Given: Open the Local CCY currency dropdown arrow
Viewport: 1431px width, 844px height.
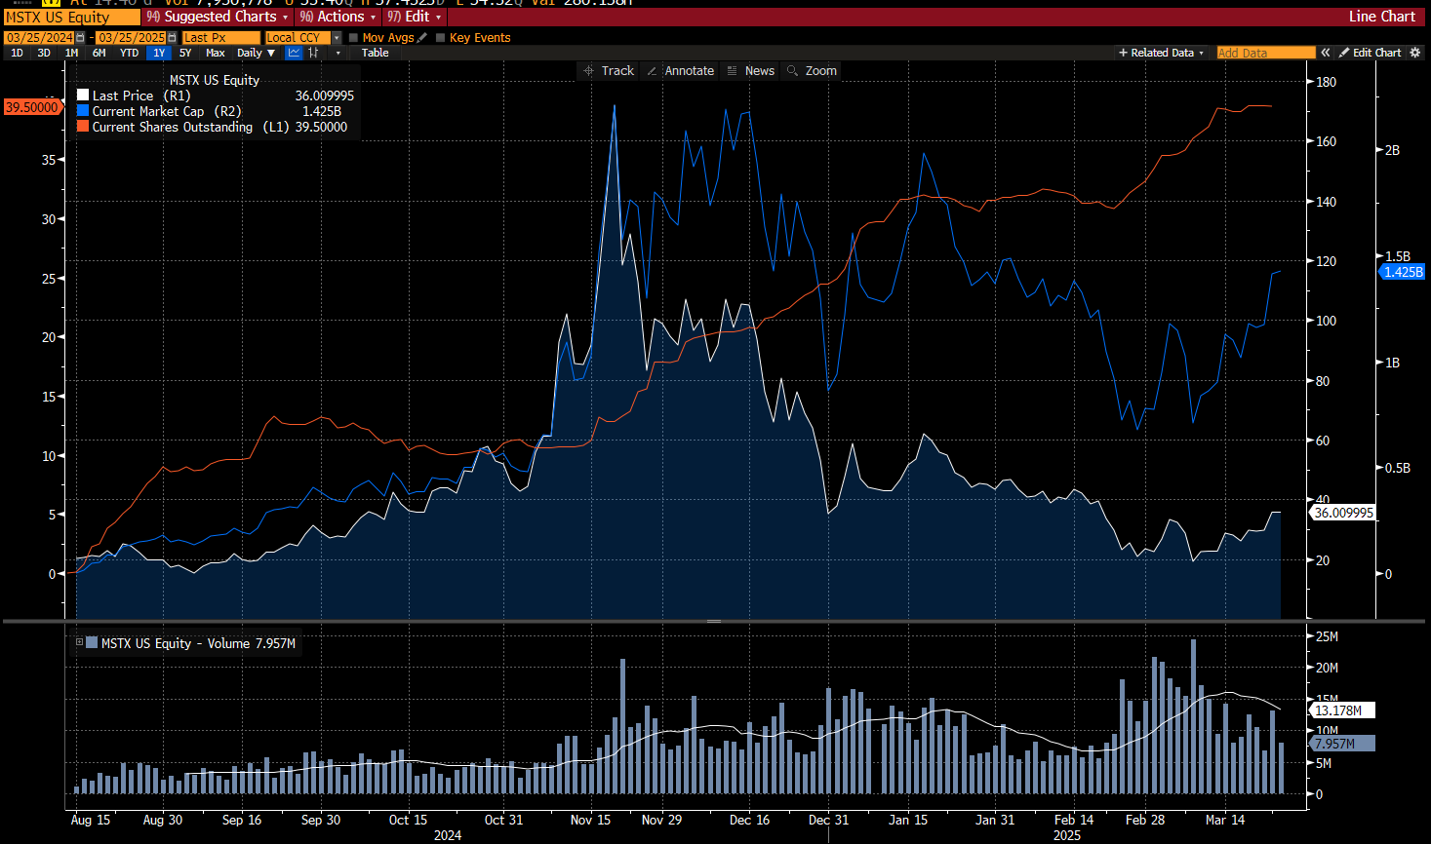Looking at the screenshot, I should click(337, 37).
